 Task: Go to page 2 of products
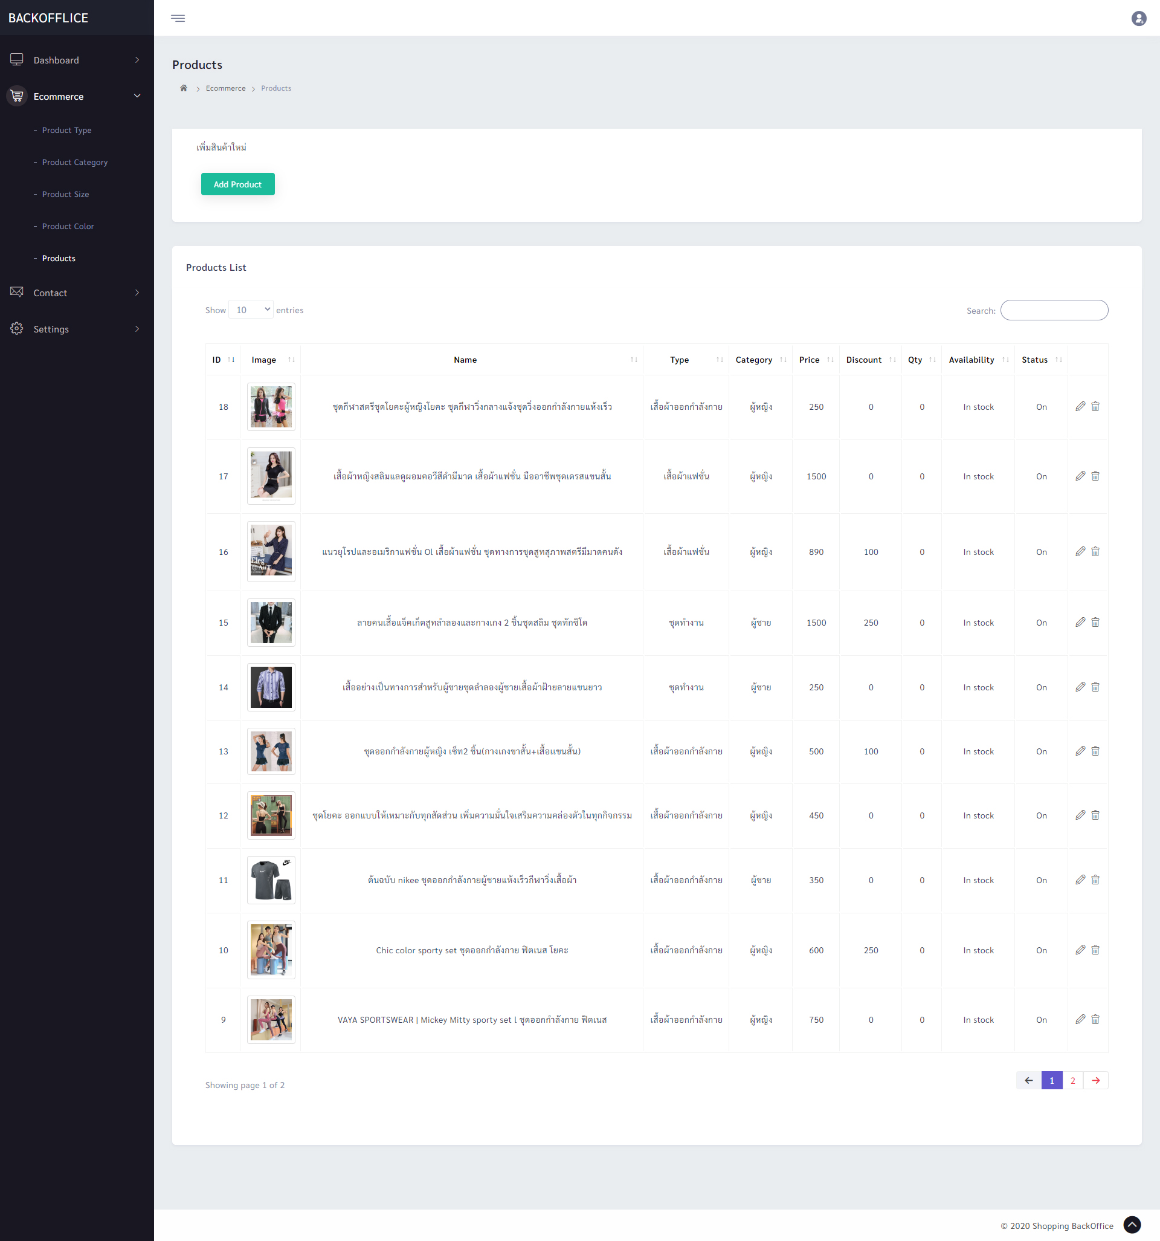click(1072, 1081)
